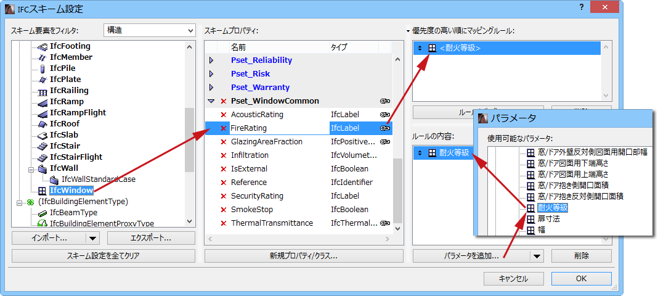Select the FireRating property row

298,128
